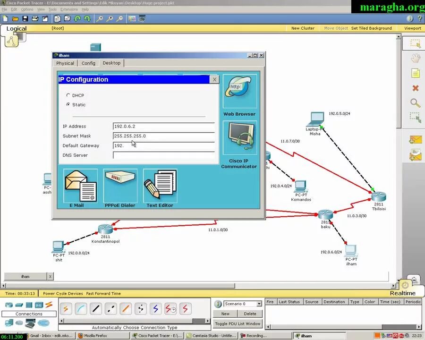
Task: Switch to Realtime mode tab
Action: 402,293
